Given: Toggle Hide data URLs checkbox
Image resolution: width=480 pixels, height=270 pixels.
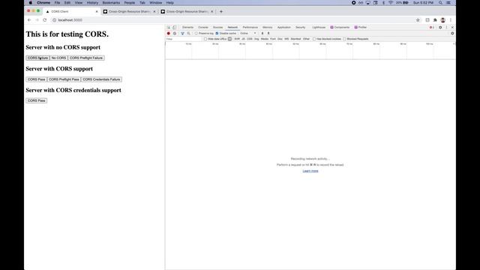Looking at the screenshot, I should click(x=205, y=39).
